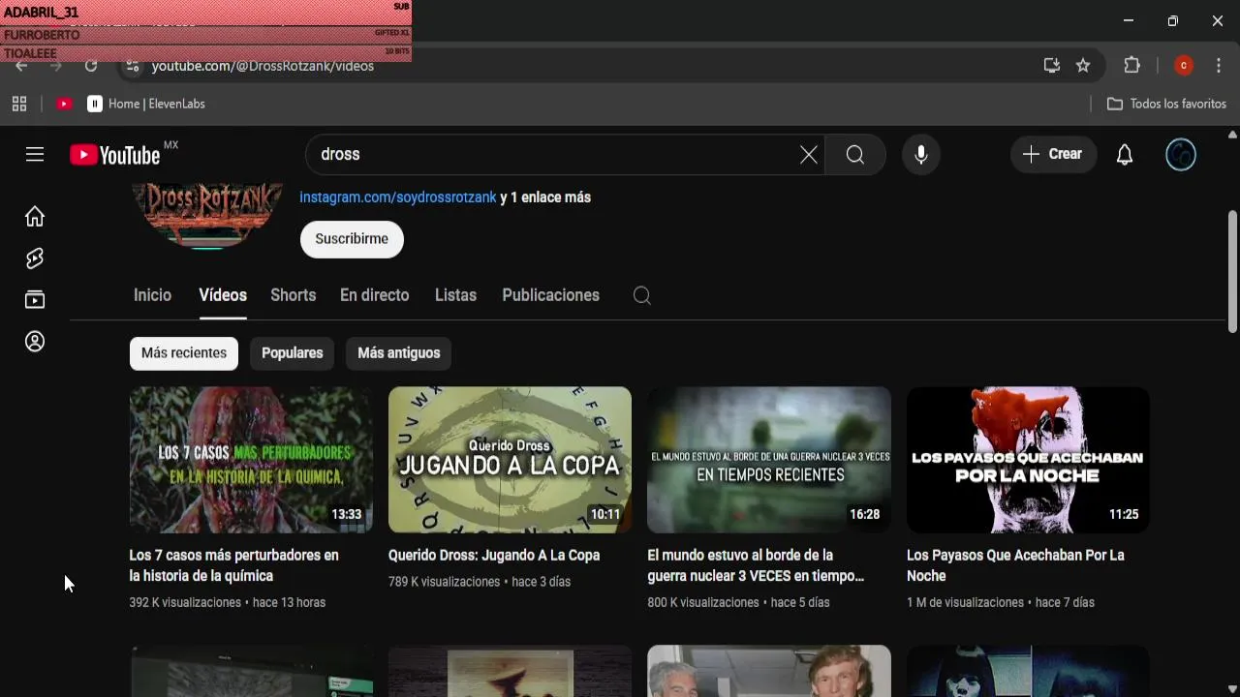
Task: Open the You profile sidebar icon
Action: point(35,342)
